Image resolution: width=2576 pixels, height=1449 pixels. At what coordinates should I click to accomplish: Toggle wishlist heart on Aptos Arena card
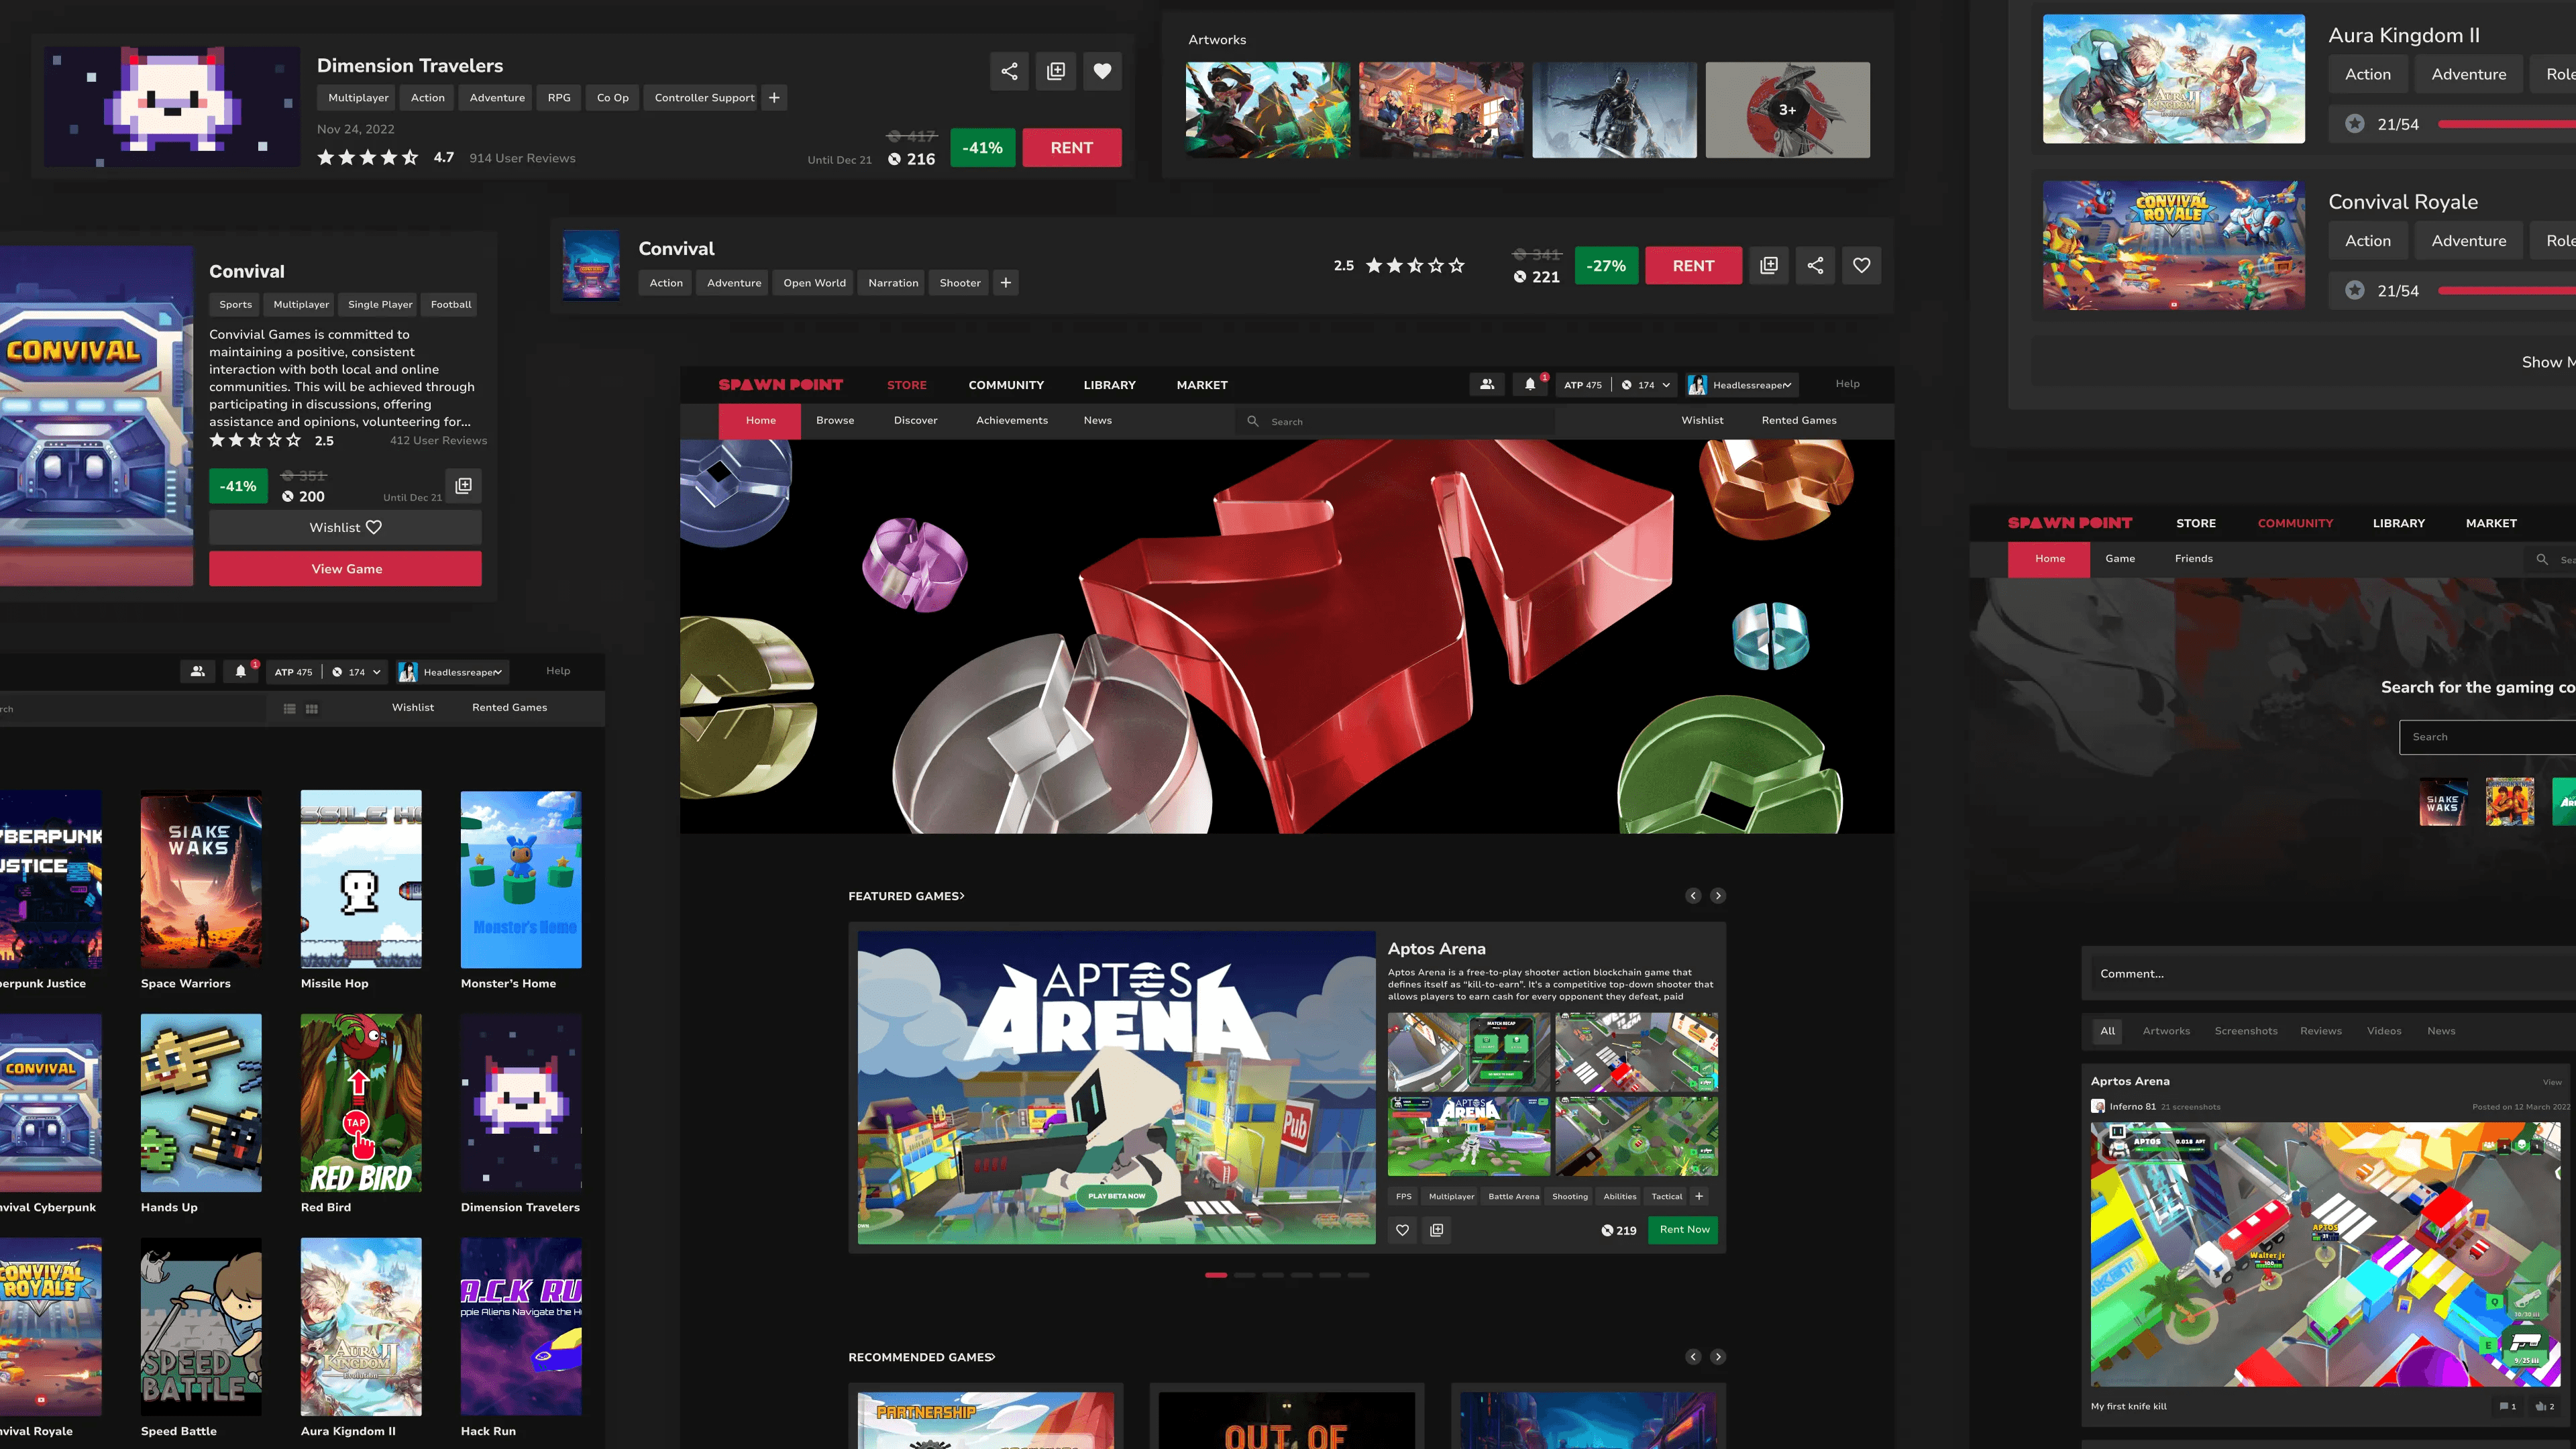(1402, 1230)
